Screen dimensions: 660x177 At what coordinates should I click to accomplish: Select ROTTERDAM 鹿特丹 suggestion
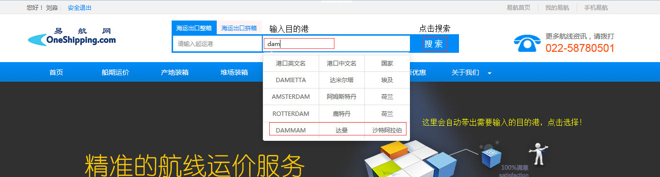pos(336,113)
